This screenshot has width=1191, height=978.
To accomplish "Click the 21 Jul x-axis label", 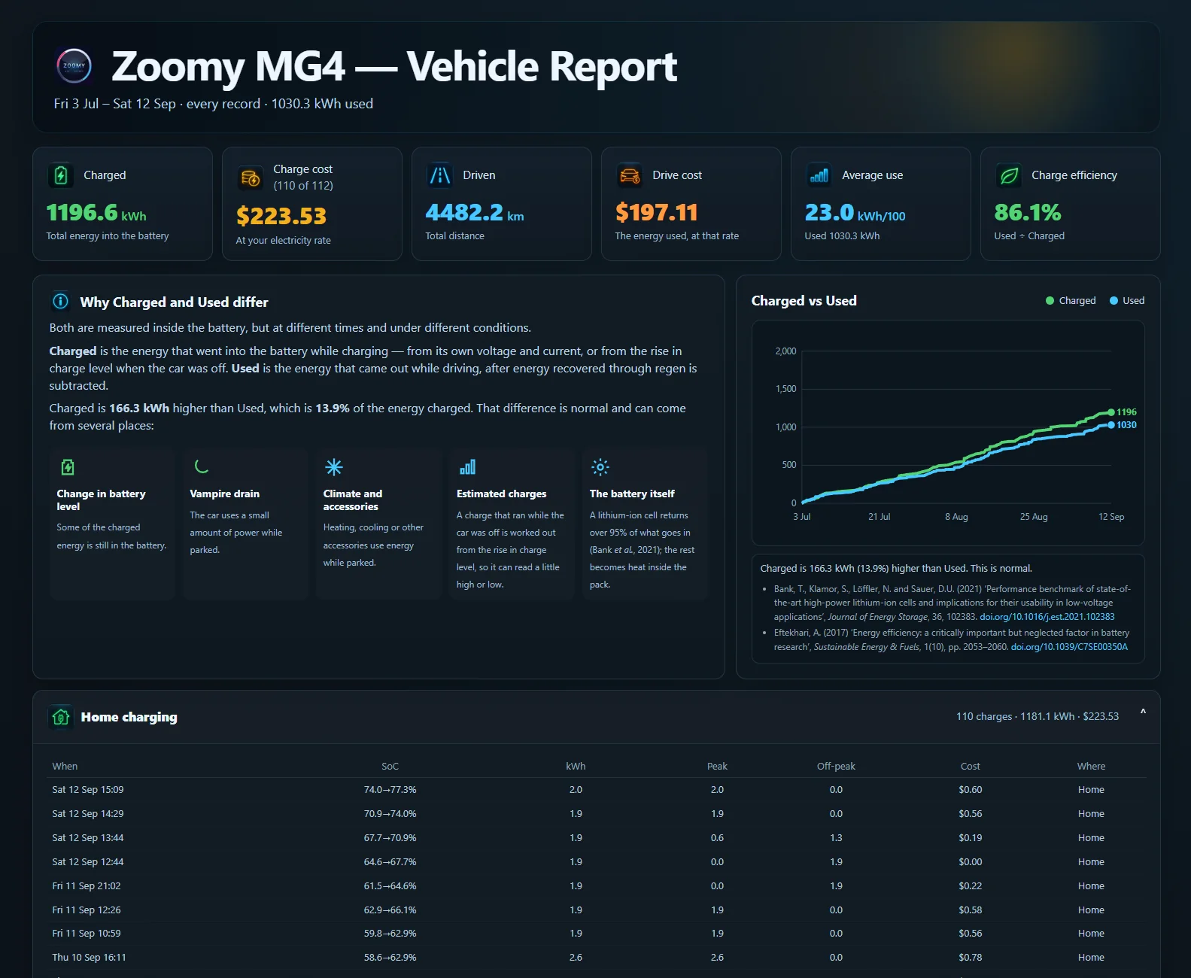I will point(879,517).
